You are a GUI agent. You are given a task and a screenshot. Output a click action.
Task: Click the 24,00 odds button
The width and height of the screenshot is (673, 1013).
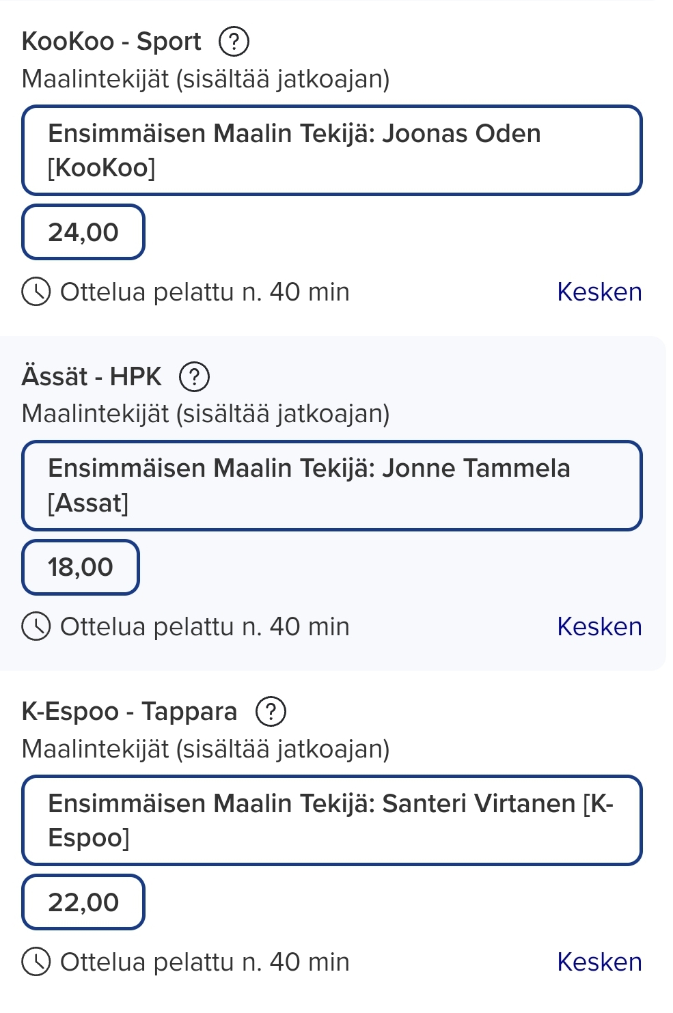coord(83,232)
